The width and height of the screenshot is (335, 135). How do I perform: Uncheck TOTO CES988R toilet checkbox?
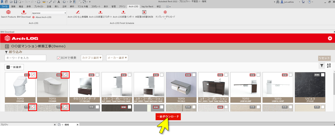(65, 75)
